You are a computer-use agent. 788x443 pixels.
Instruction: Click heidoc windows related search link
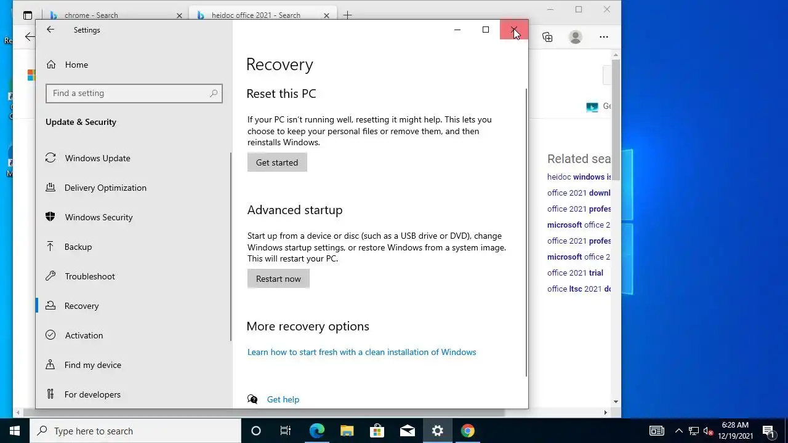579,177
